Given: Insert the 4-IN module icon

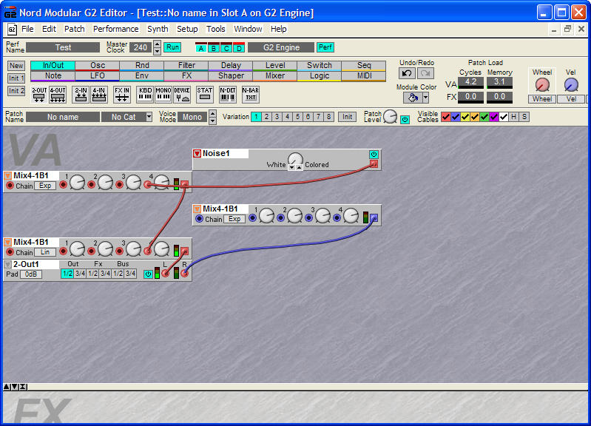Looking at the screenshot, I should (99, 94).
